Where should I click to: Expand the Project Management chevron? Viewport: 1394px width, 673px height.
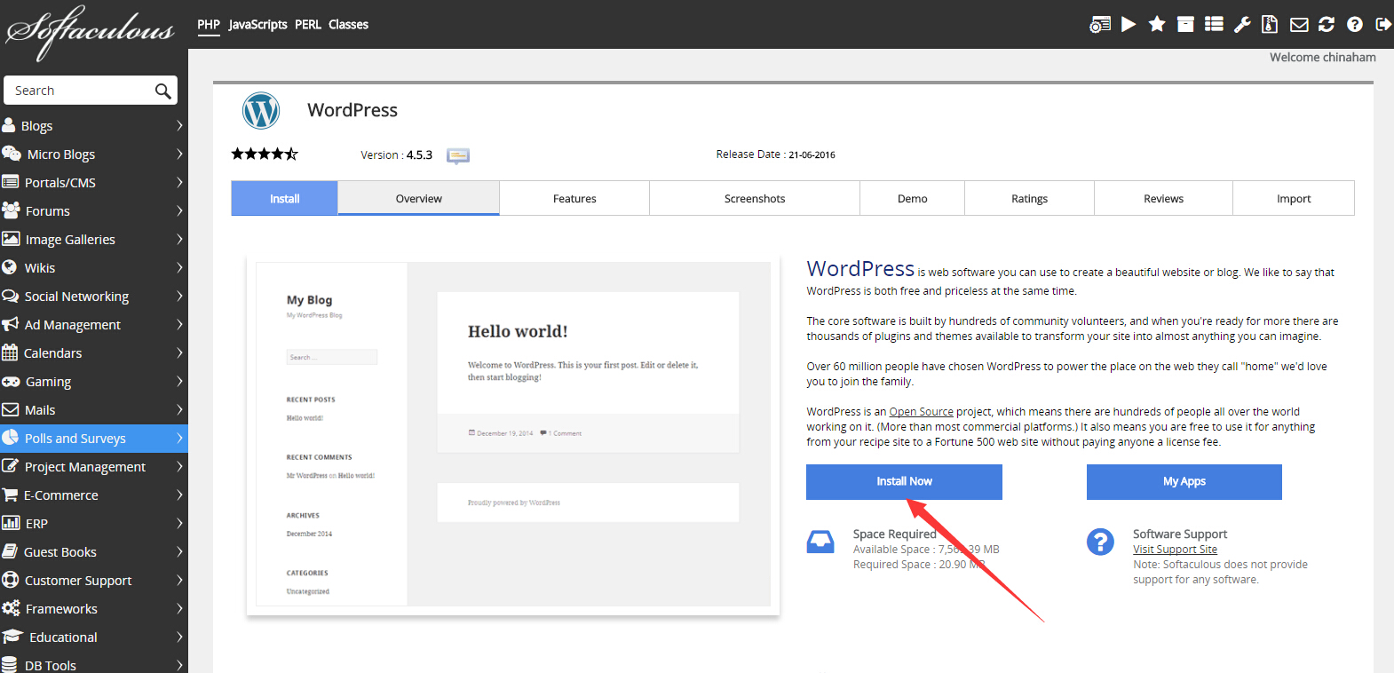pyautogui.click(x=179, y=466)
